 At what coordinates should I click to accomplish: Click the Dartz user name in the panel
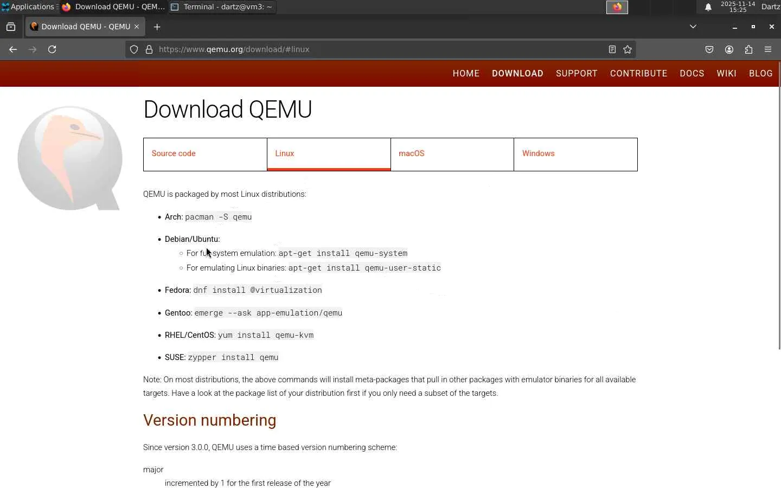point(771,7)
